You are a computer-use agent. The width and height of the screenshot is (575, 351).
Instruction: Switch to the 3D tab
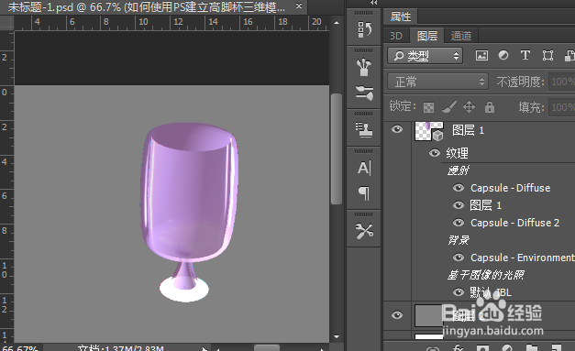396,36
